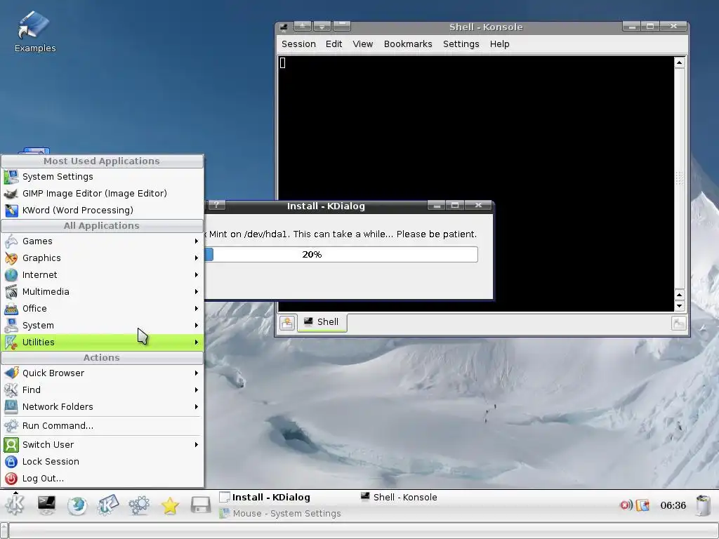The height and width of the screenshot is (539, 719).
Task: Select the Shell tab in Konsole
Action: (322, 322)
